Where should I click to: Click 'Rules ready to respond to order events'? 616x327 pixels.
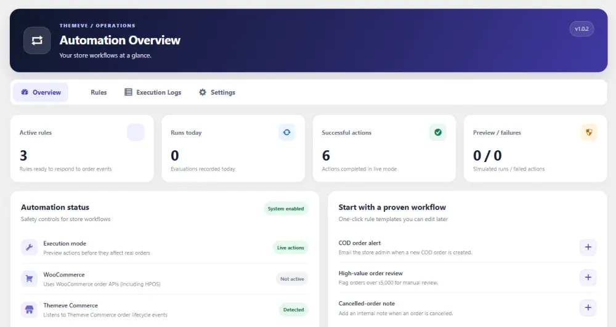pyautogui.click(x=66, y=169)
